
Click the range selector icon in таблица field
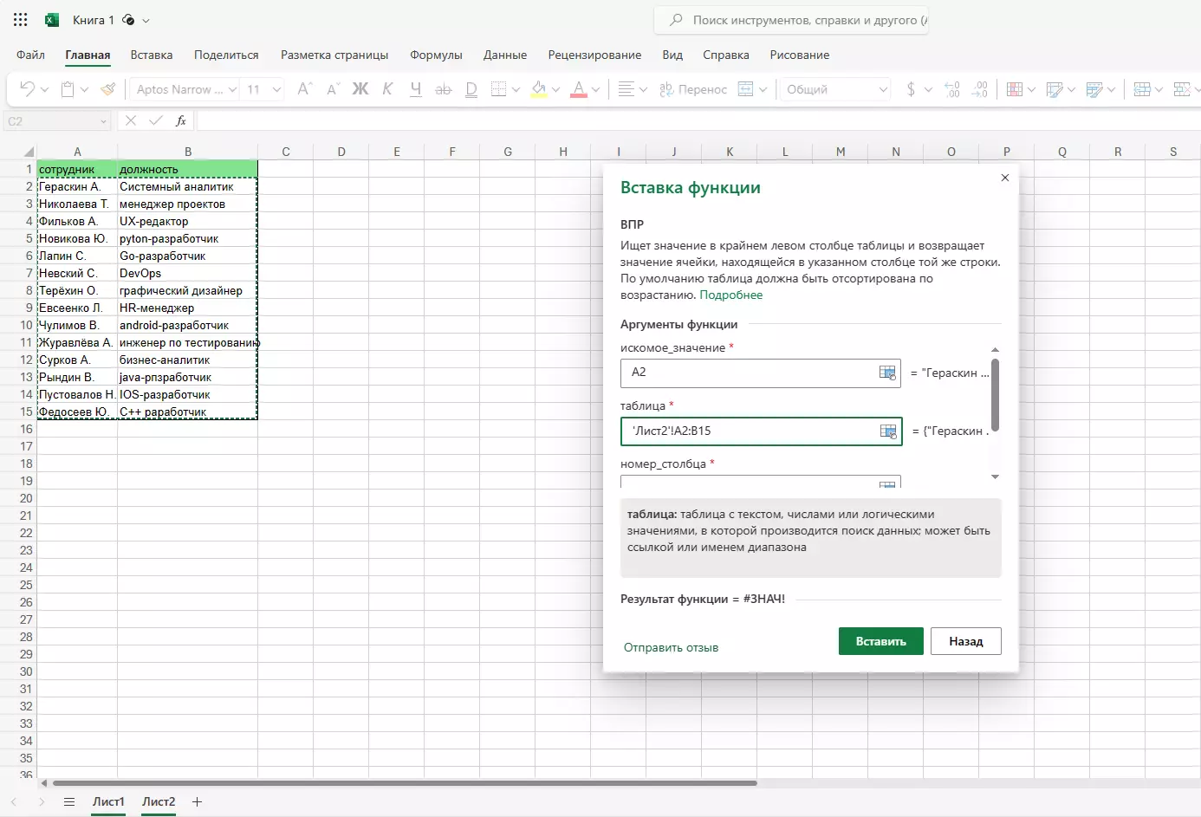point(888,431)
